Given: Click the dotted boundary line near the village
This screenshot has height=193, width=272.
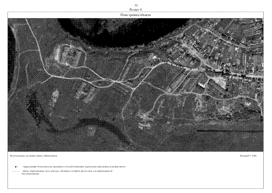Looking at the screenshot, I should pyautogui.click(x=174, y=64).
